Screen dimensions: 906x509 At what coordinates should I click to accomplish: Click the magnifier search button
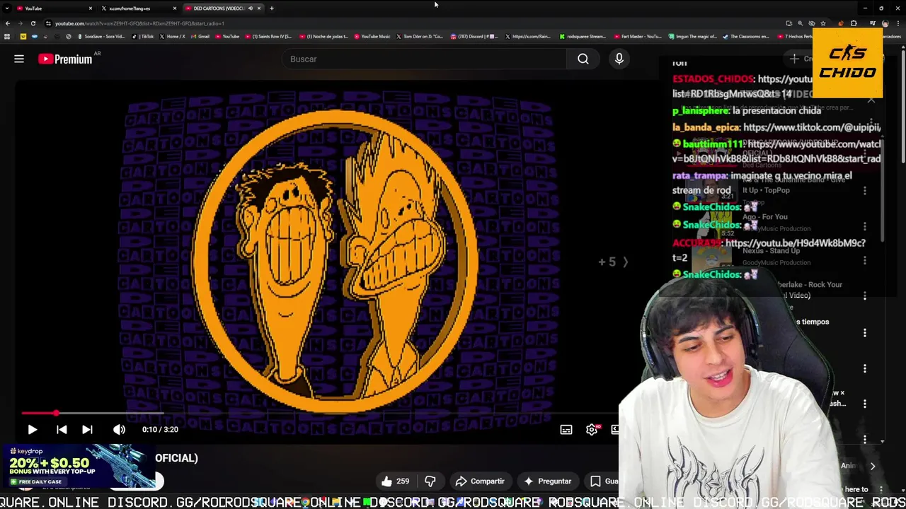[x=583, y=59]
